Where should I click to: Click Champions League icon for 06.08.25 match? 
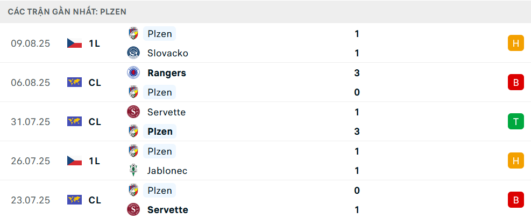click(x=74, y=83)
